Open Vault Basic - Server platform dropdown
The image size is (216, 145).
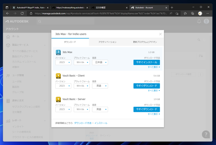pos(82,109)
